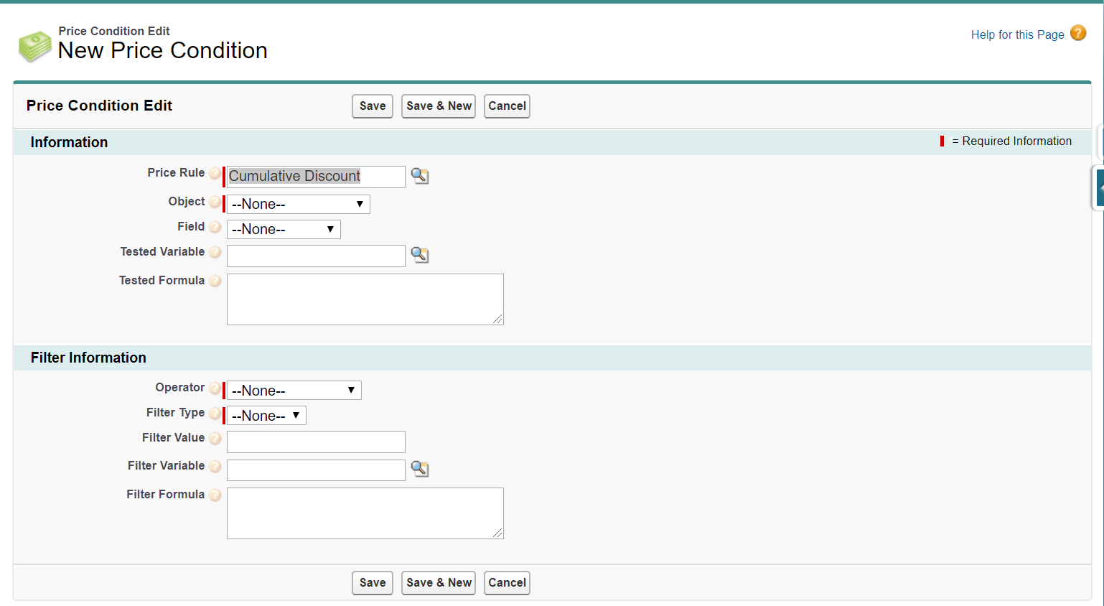The width and height of the screenshot is (1104, 606).
Task: Click the orange help question mark icon
Action: [x=1077, y=33]
